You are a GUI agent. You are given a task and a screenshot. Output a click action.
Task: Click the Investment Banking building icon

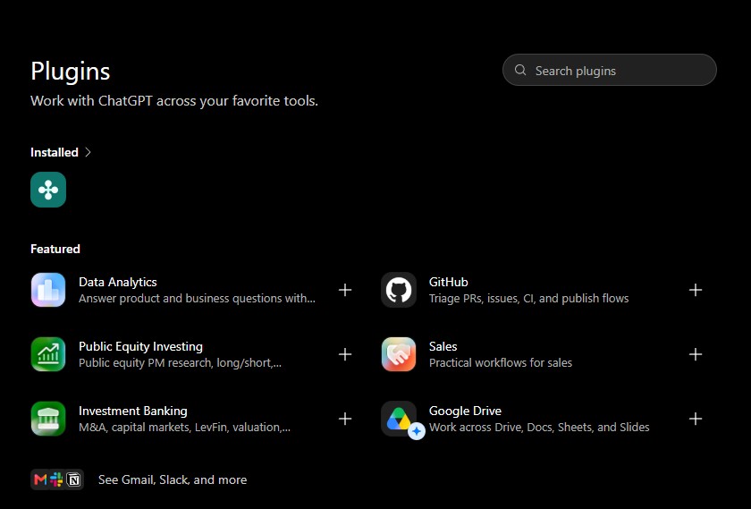pos(48,419)
